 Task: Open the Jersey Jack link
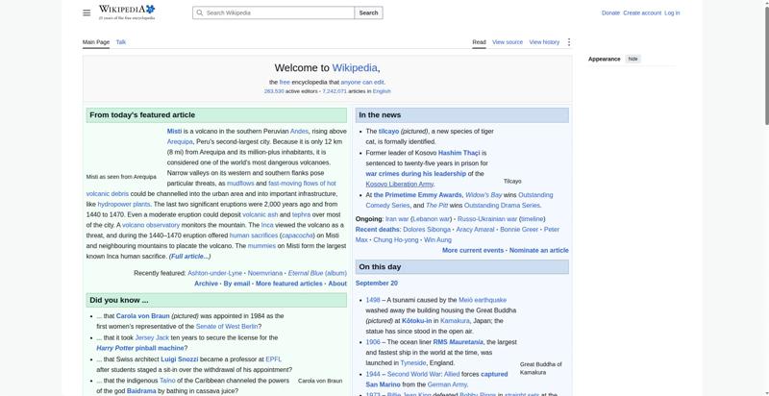[x=152, y=337]
